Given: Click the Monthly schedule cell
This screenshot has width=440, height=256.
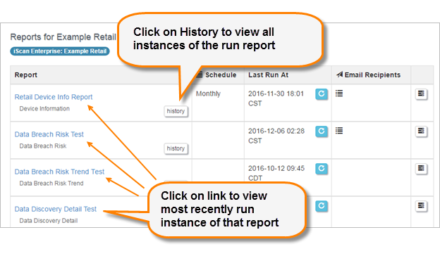Looking at the screenshot, I should tap(208, 94).
